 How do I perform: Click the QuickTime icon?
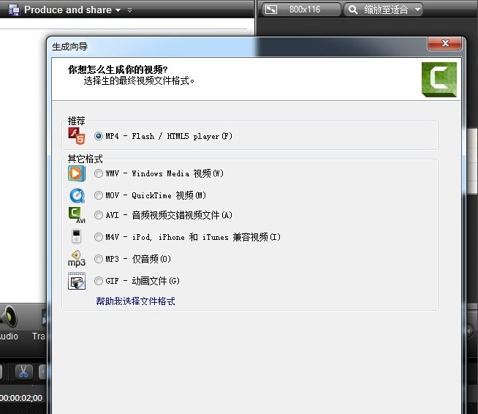77,195
